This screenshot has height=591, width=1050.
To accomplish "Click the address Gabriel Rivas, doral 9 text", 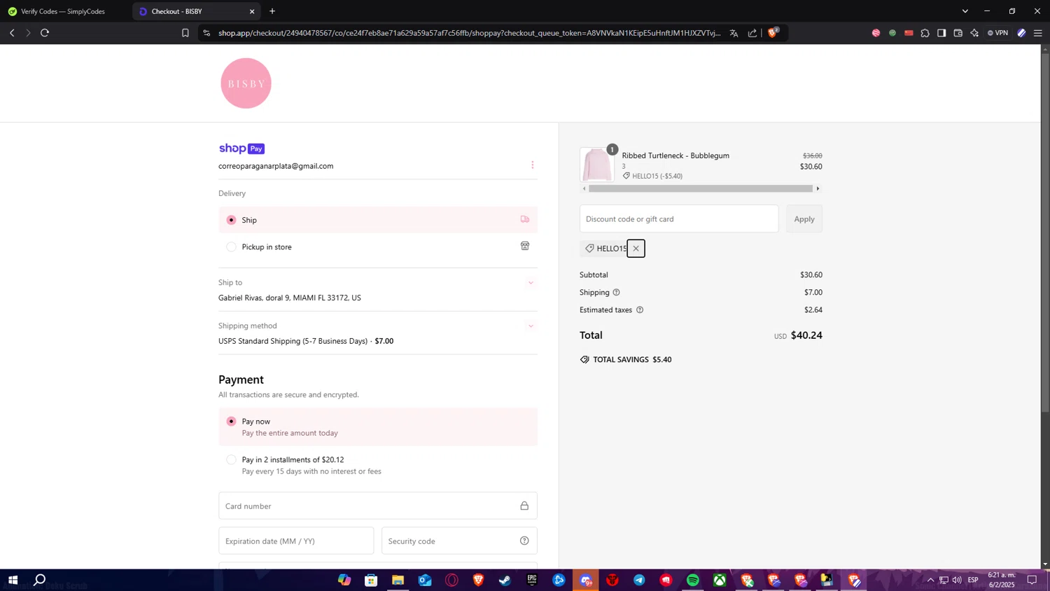I will click(x=290, y=298).
